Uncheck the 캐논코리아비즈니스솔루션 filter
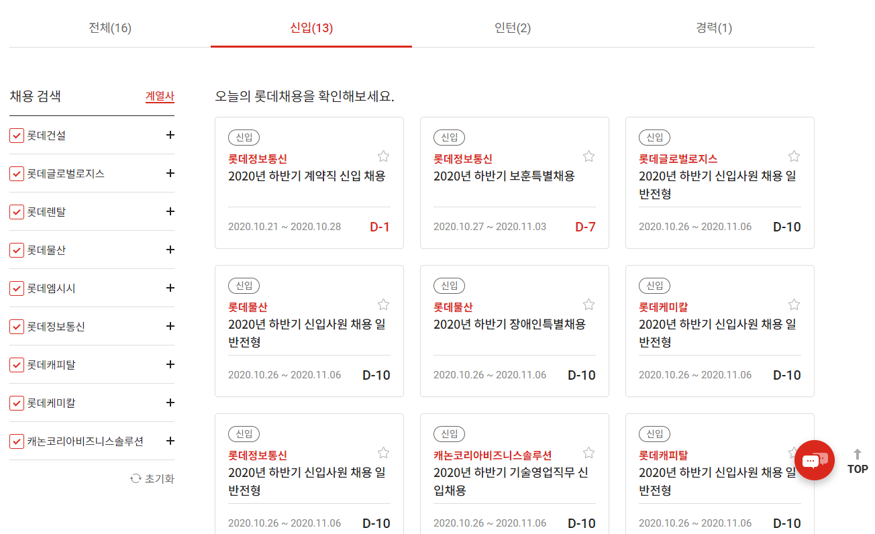The height and width of the screenshot is (534, 875). tap(17, 441)
